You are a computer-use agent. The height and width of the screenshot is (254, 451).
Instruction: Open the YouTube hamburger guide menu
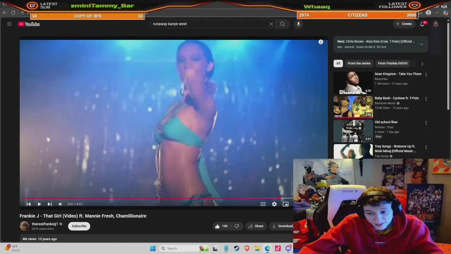point(10,24)
